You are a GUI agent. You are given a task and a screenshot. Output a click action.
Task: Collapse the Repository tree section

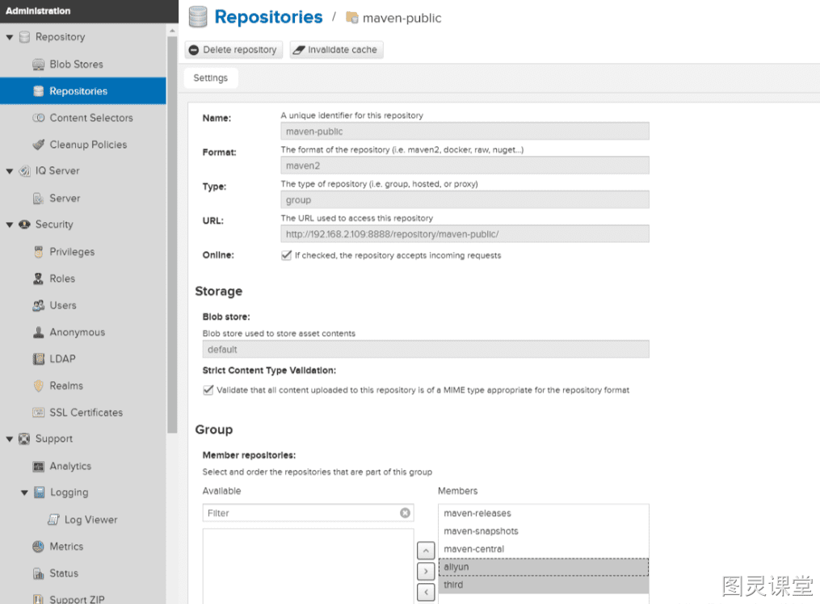pos(10,37)
